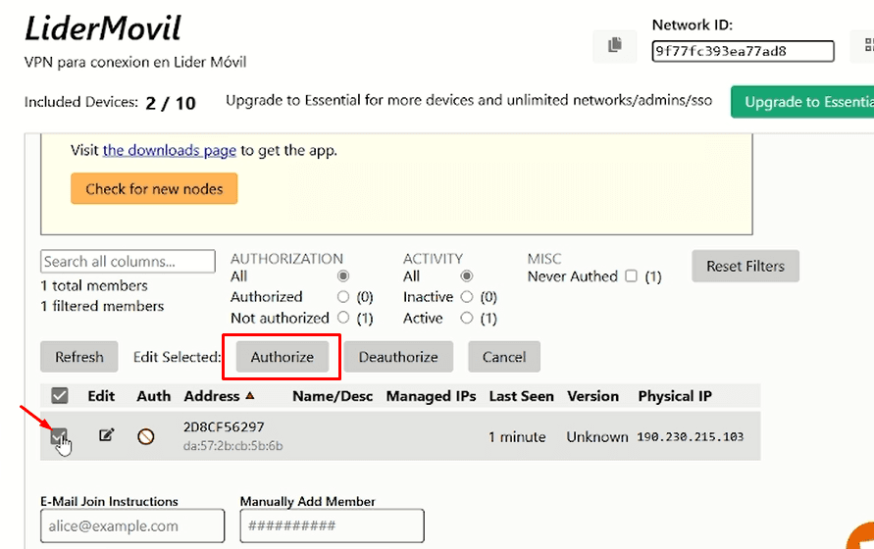874x549 pixels.
Task: Focus the Search all columns field
Action: (x=128, y=262)
